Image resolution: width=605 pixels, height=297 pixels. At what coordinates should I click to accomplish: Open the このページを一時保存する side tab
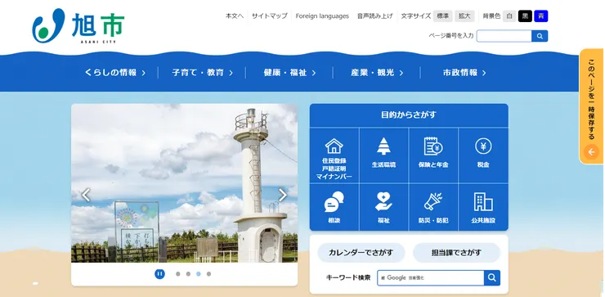coord(591,106)
